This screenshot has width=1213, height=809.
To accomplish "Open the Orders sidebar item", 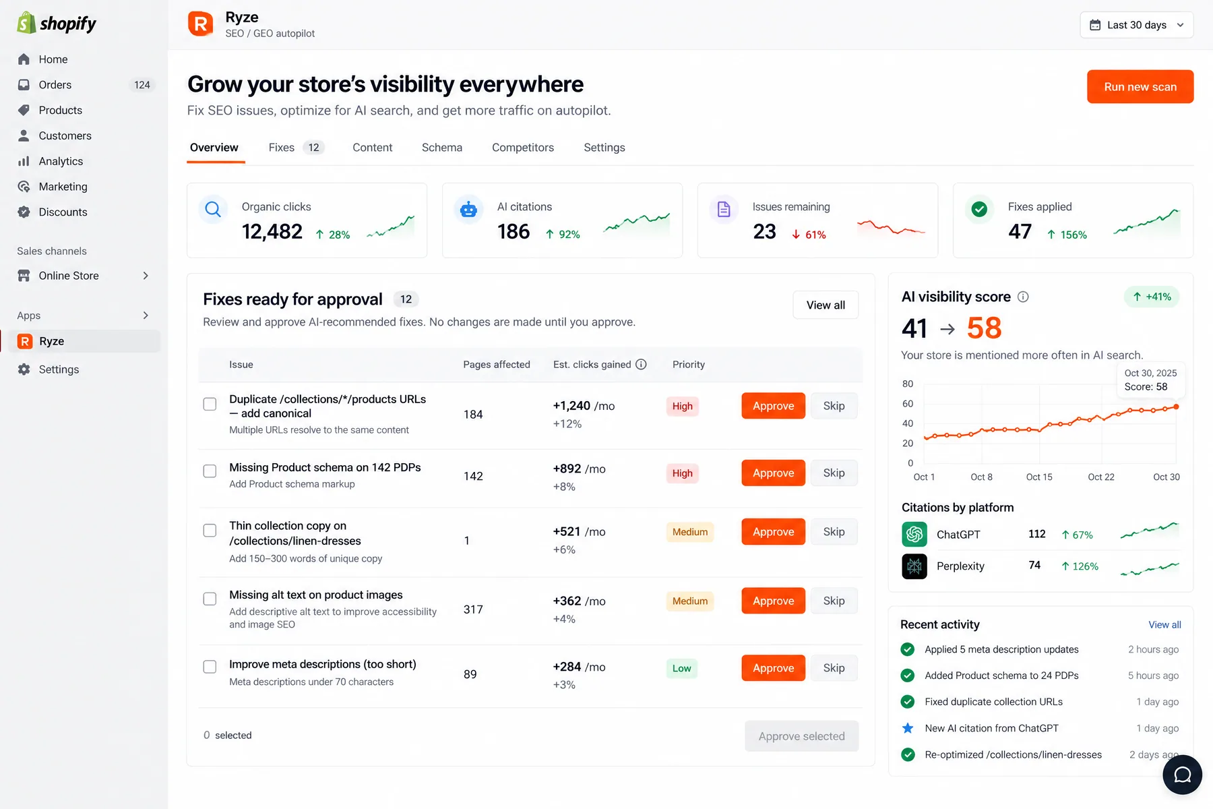I will [84, 85].
